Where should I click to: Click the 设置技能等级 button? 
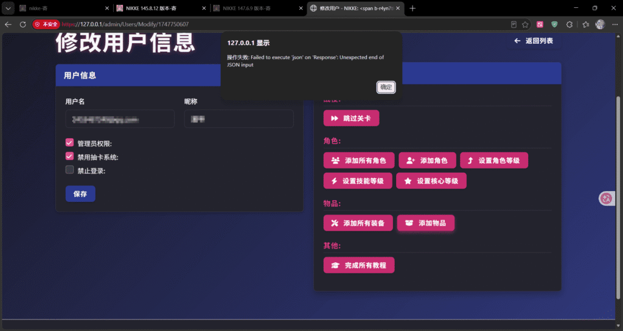[358, 181]
